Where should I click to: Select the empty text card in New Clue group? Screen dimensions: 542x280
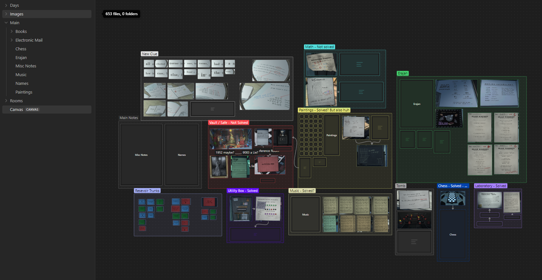tap(212, 109)
